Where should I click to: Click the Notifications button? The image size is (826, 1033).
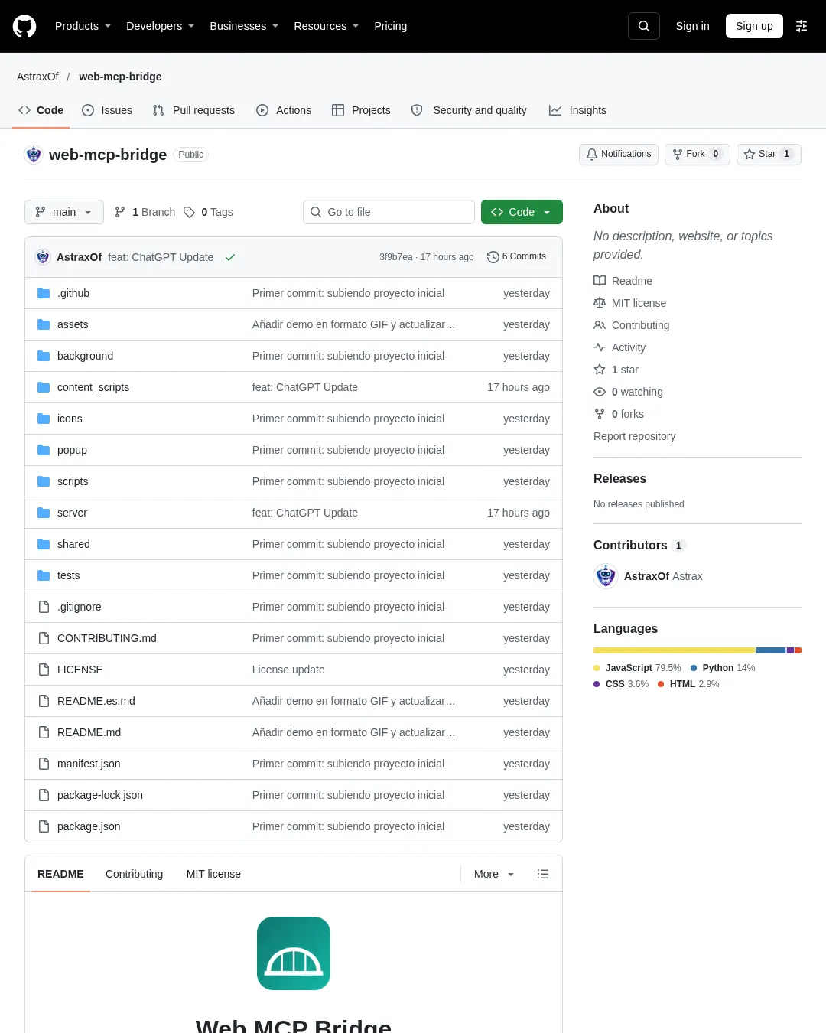(x=619, y=154)
